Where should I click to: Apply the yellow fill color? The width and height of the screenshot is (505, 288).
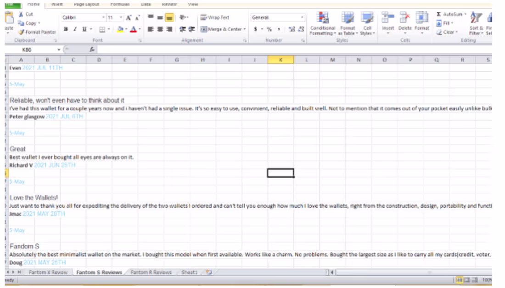click(x=120, y=29)
